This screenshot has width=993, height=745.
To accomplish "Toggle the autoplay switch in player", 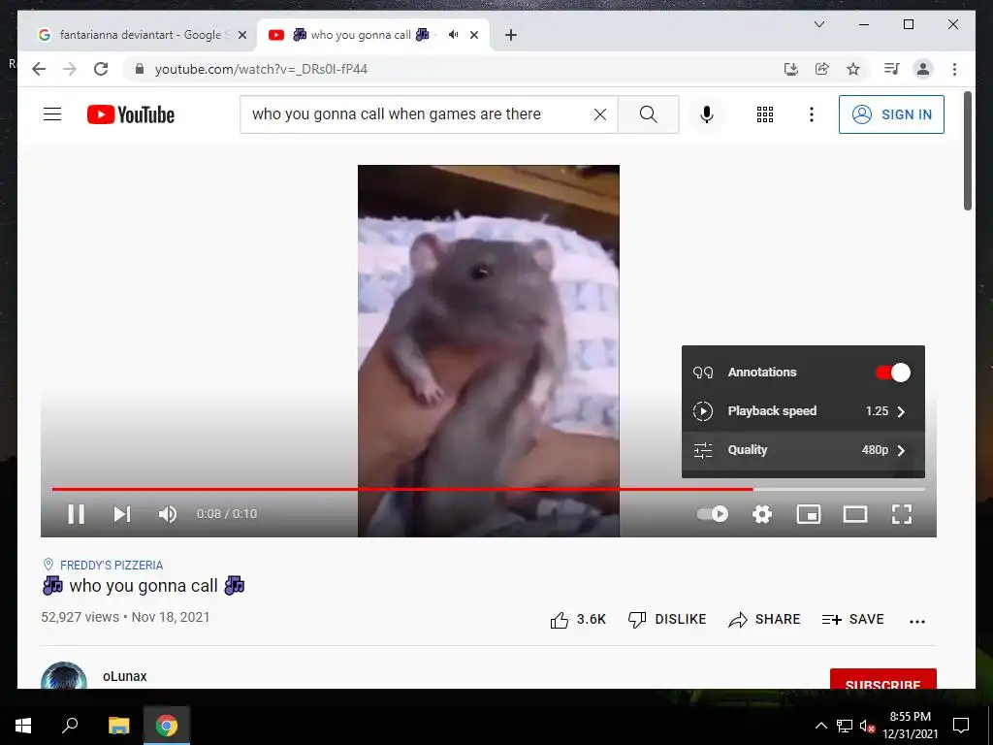I will tap(713, 514).
